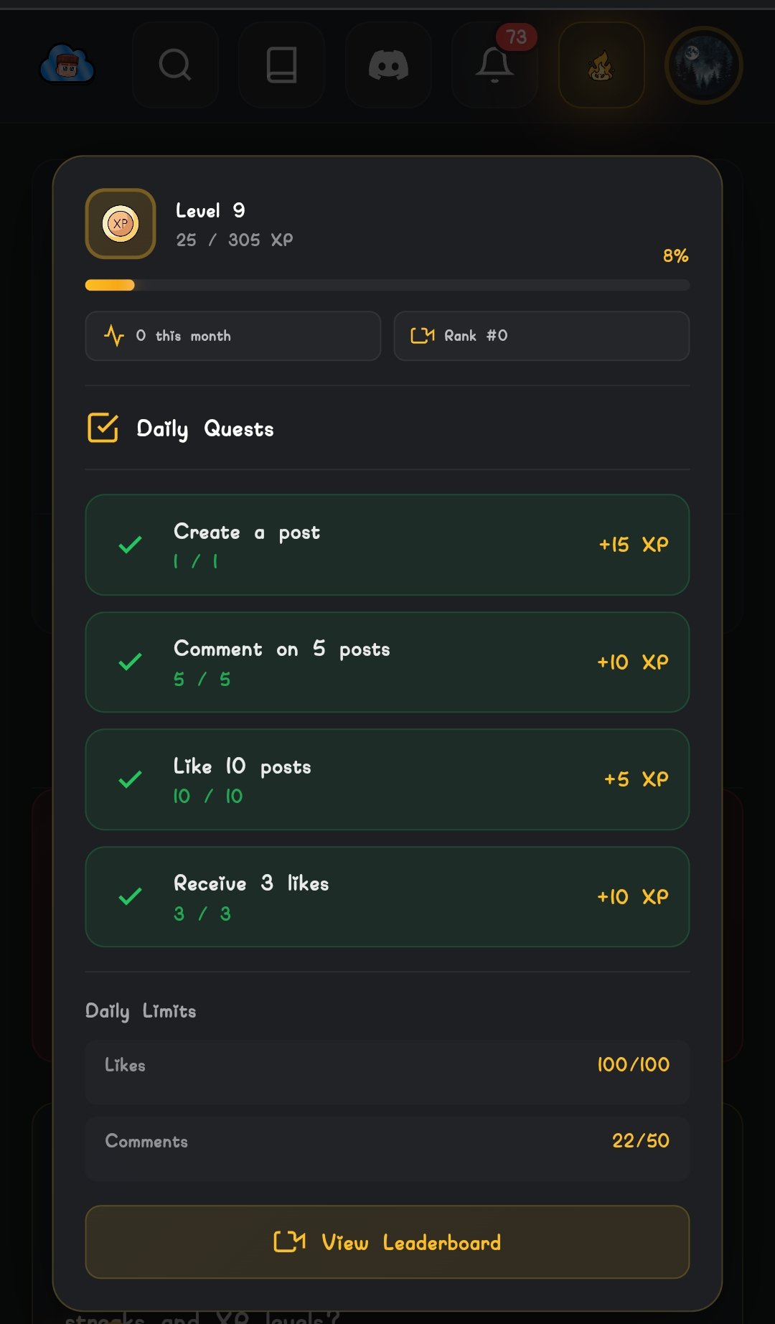The height and width of the screenshot is (1324, 775).
Task: Click the +15 XP reward label
Action: [633, 545]
